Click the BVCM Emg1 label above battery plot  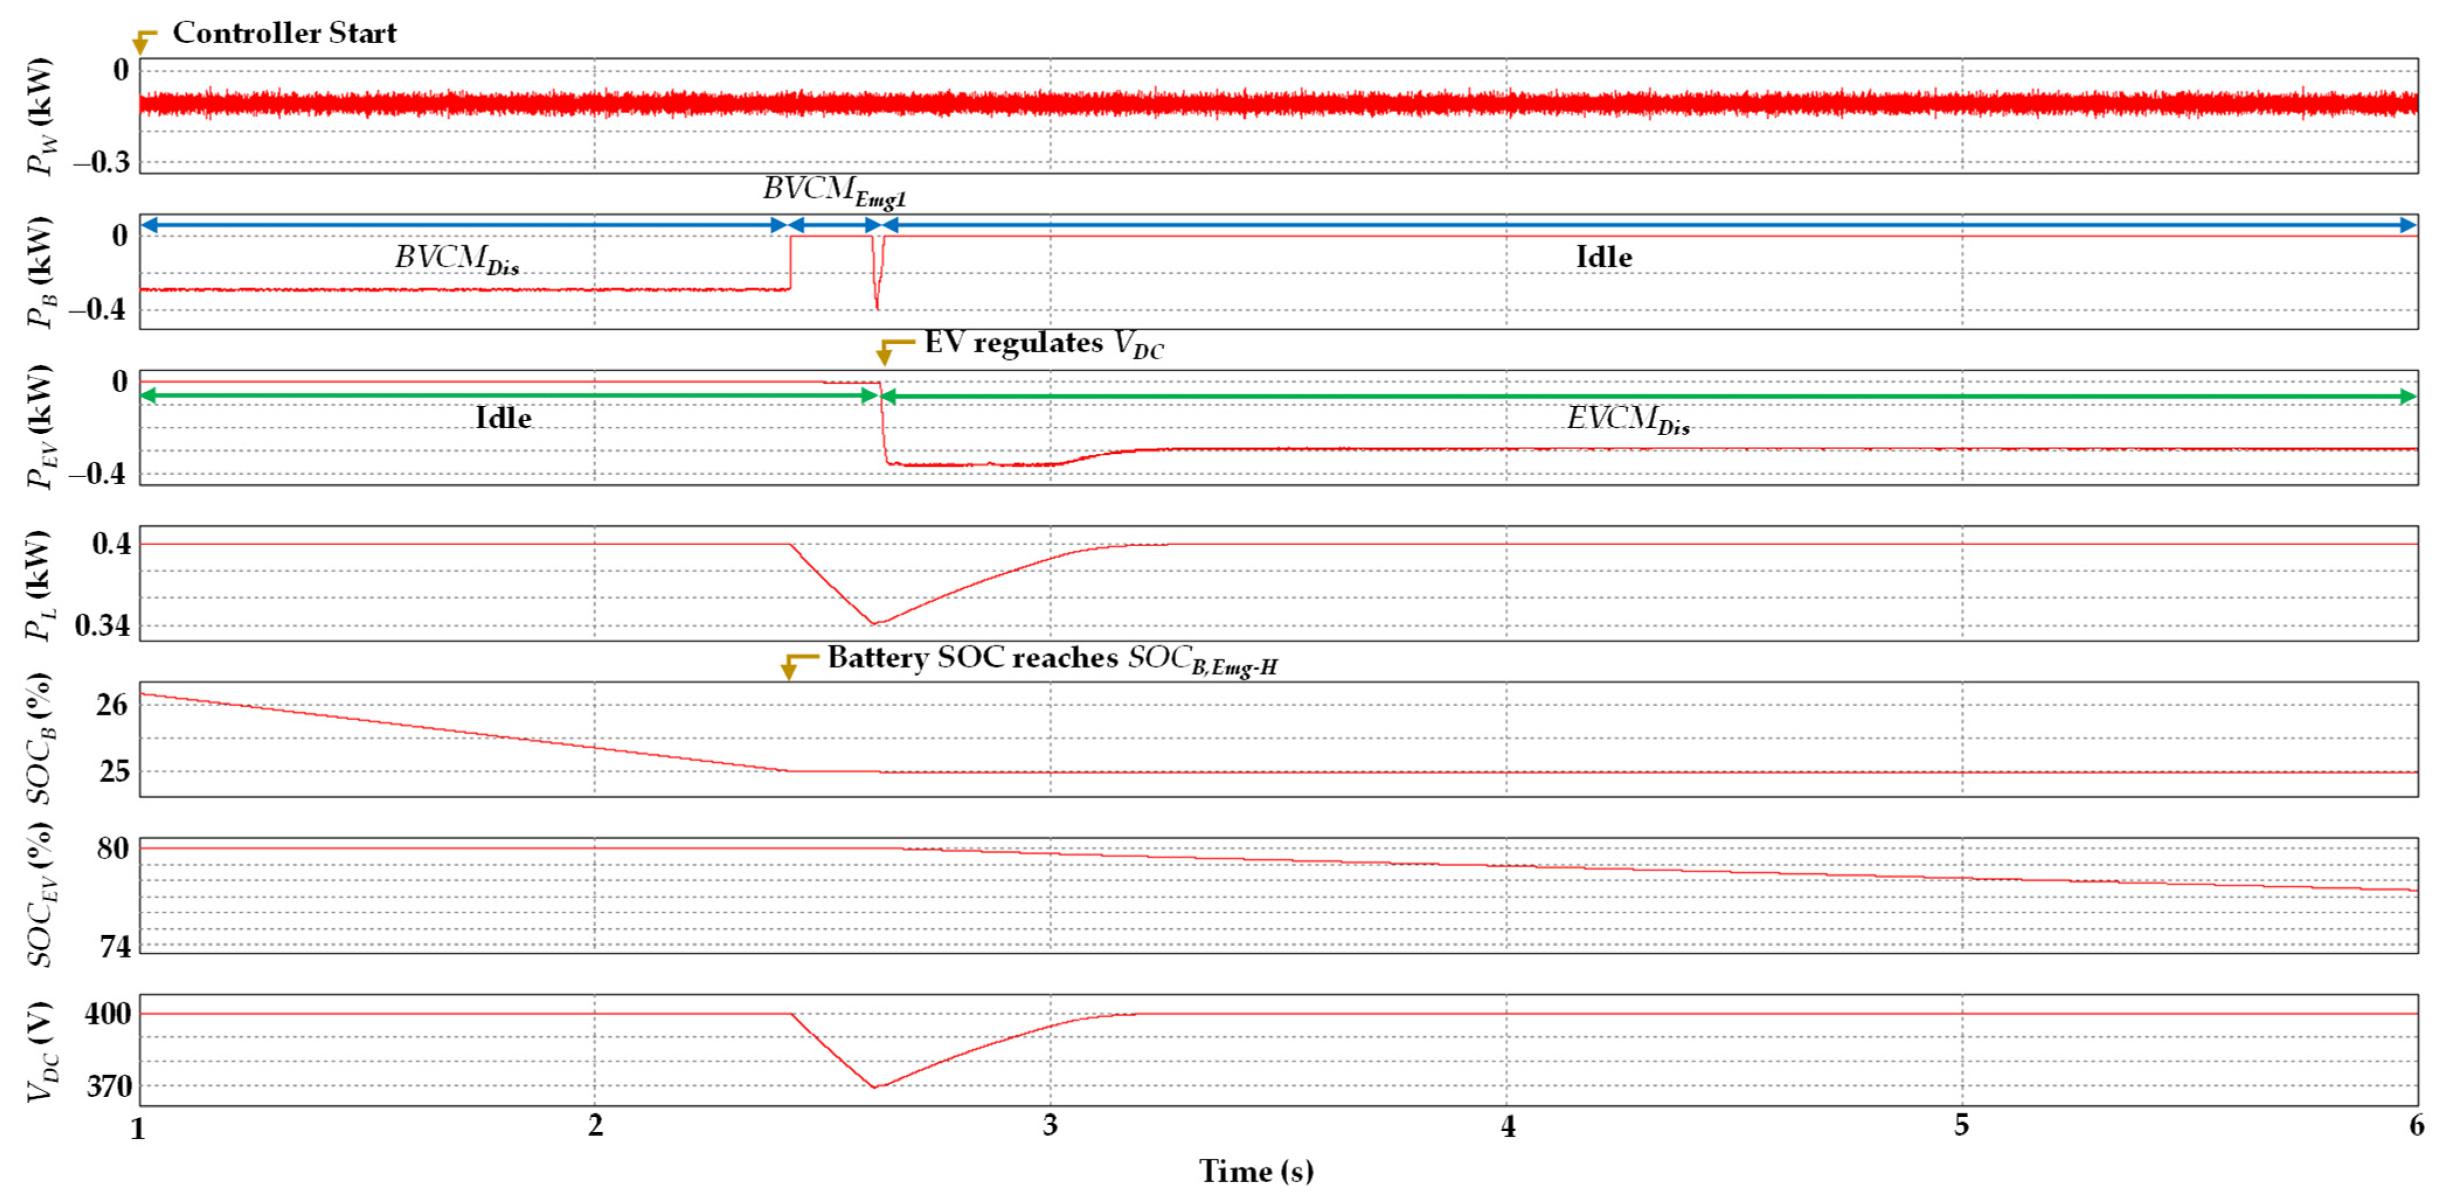click(x=834, y=190)
